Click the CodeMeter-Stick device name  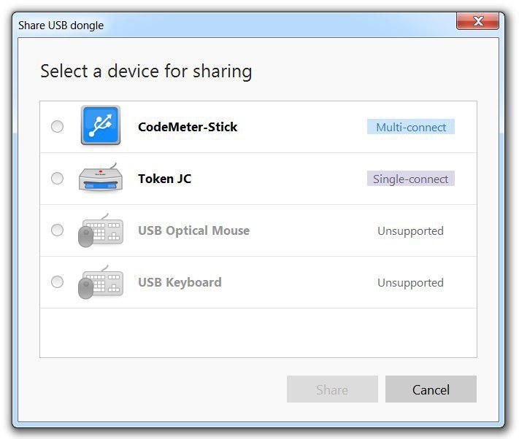(188, 127)
